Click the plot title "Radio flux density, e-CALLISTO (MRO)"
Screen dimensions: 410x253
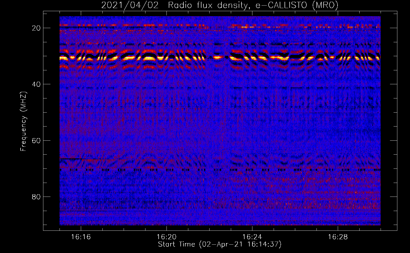coord(253,5)
